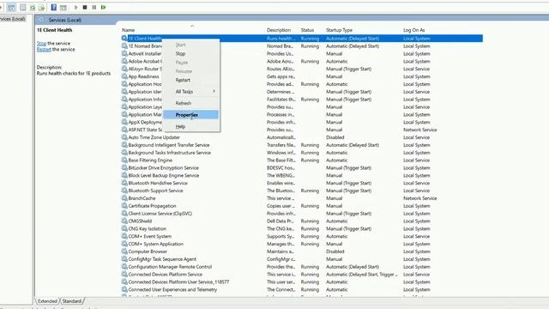This screenshot has height=309, width=549.
Task: Click the Disabled startup type of Auto Time Zone Updater
Action: (x=335, y=137)
